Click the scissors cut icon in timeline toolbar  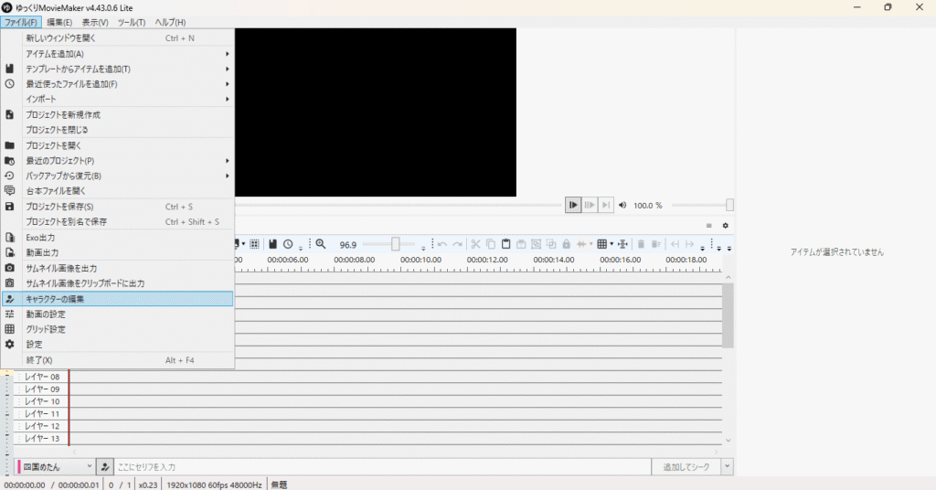coord(475,244)
